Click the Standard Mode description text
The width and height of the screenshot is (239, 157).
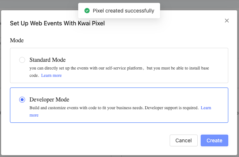(119, 72)
